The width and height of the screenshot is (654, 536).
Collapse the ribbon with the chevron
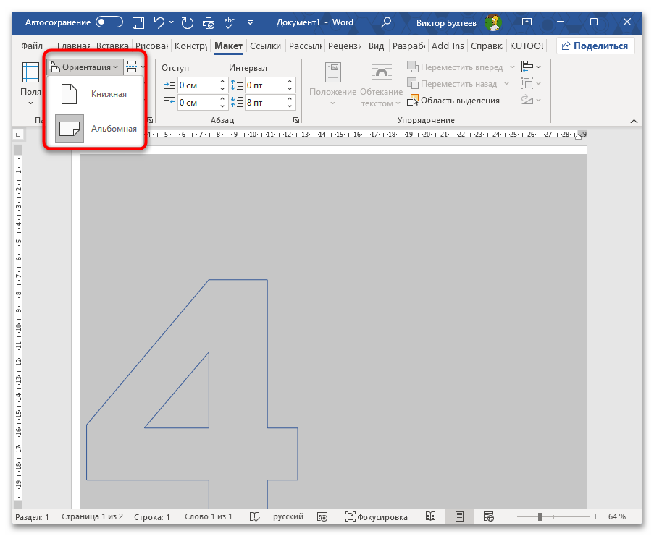pos(634,121)
